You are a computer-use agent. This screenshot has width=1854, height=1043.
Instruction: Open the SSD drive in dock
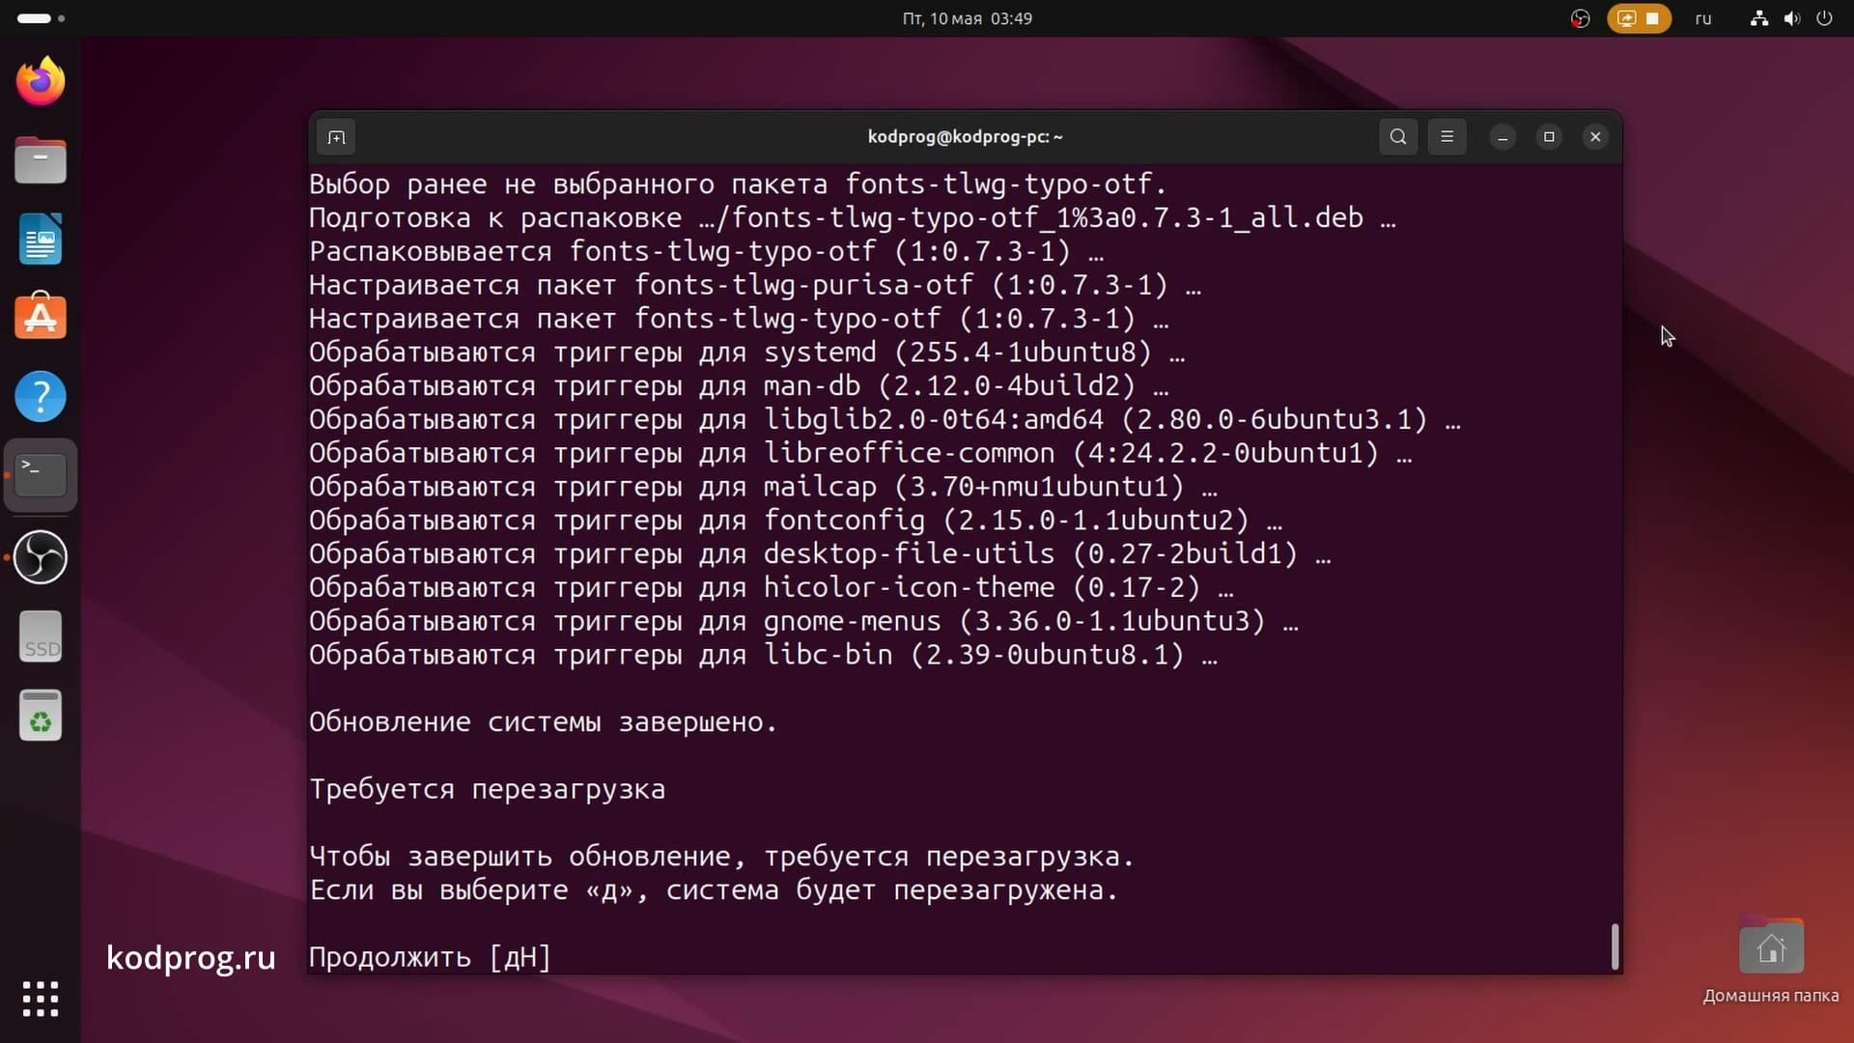click(x=41, y=636)
